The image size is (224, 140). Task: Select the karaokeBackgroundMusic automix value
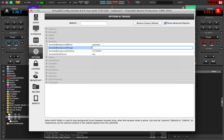pos(96,45)
